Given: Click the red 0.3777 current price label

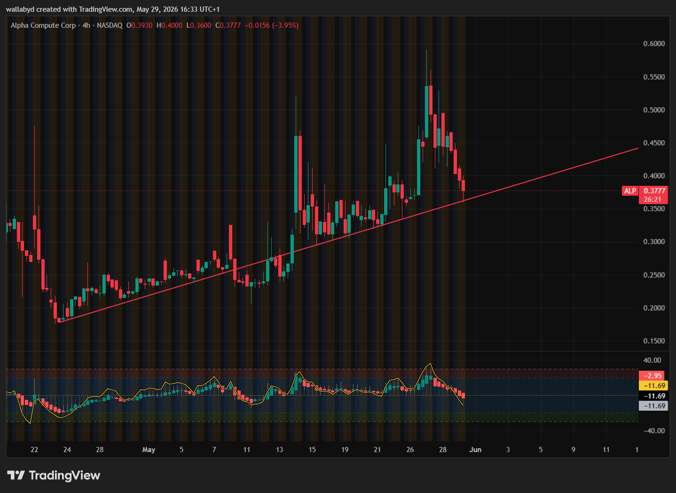Looking at the screenshot, I should [x=654, y=191].
